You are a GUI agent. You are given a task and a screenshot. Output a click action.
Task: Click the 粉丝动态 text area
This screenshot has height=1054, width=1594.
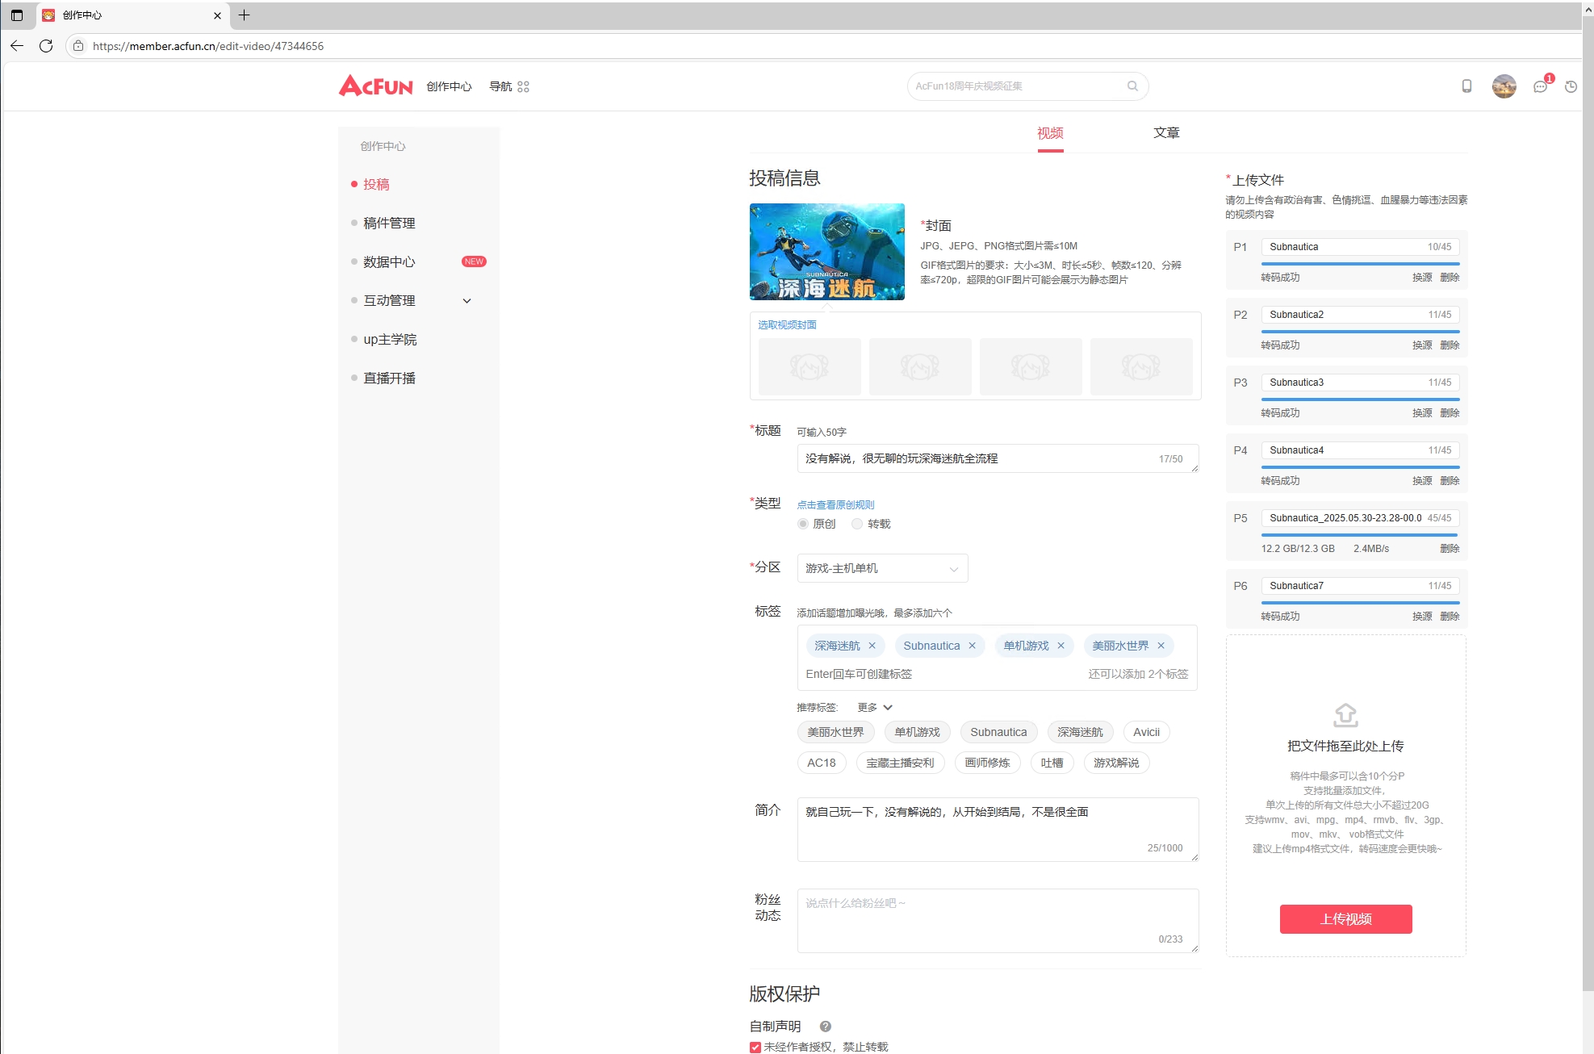pyautogui.click(x=998, y=921)
